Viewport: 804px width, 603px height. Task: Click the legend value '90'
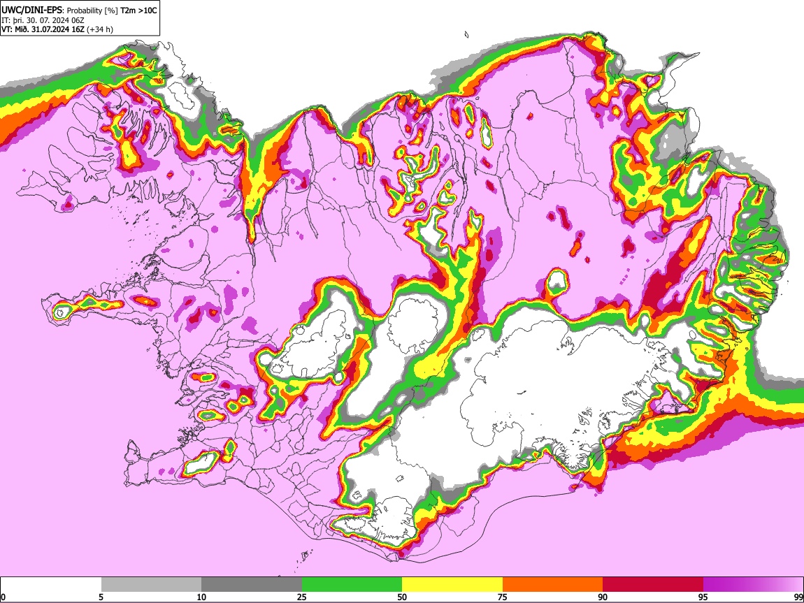click(603, 597)
